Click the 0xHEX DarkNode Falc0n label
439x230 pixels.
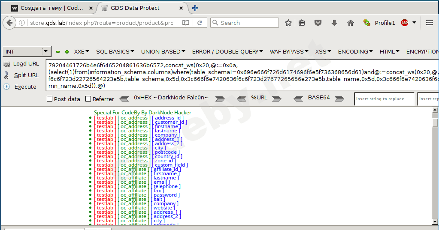171,98
